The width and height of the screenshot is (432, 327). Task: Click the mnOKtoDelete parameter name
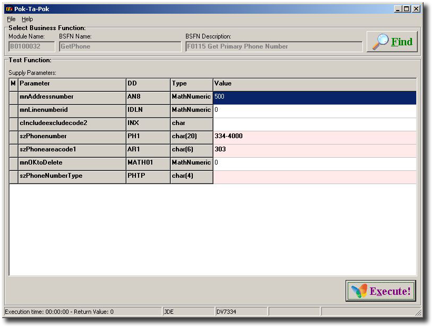pos(72,164)
